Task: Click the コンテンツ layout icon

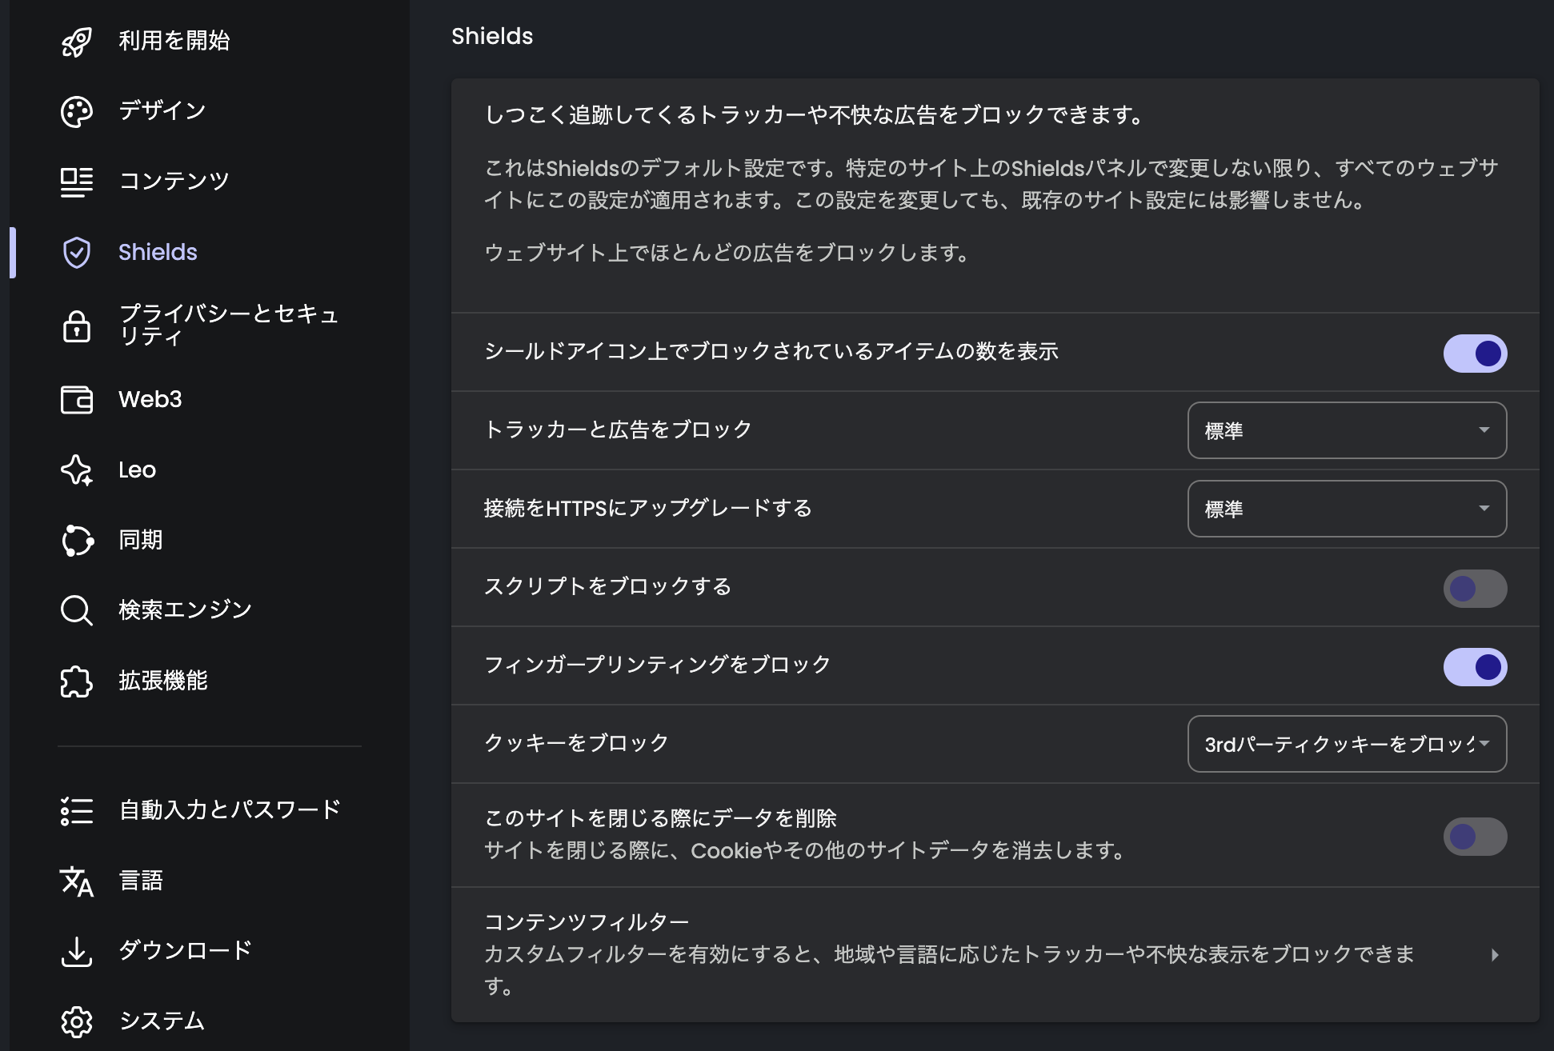Action: click(x=77, y=182)
